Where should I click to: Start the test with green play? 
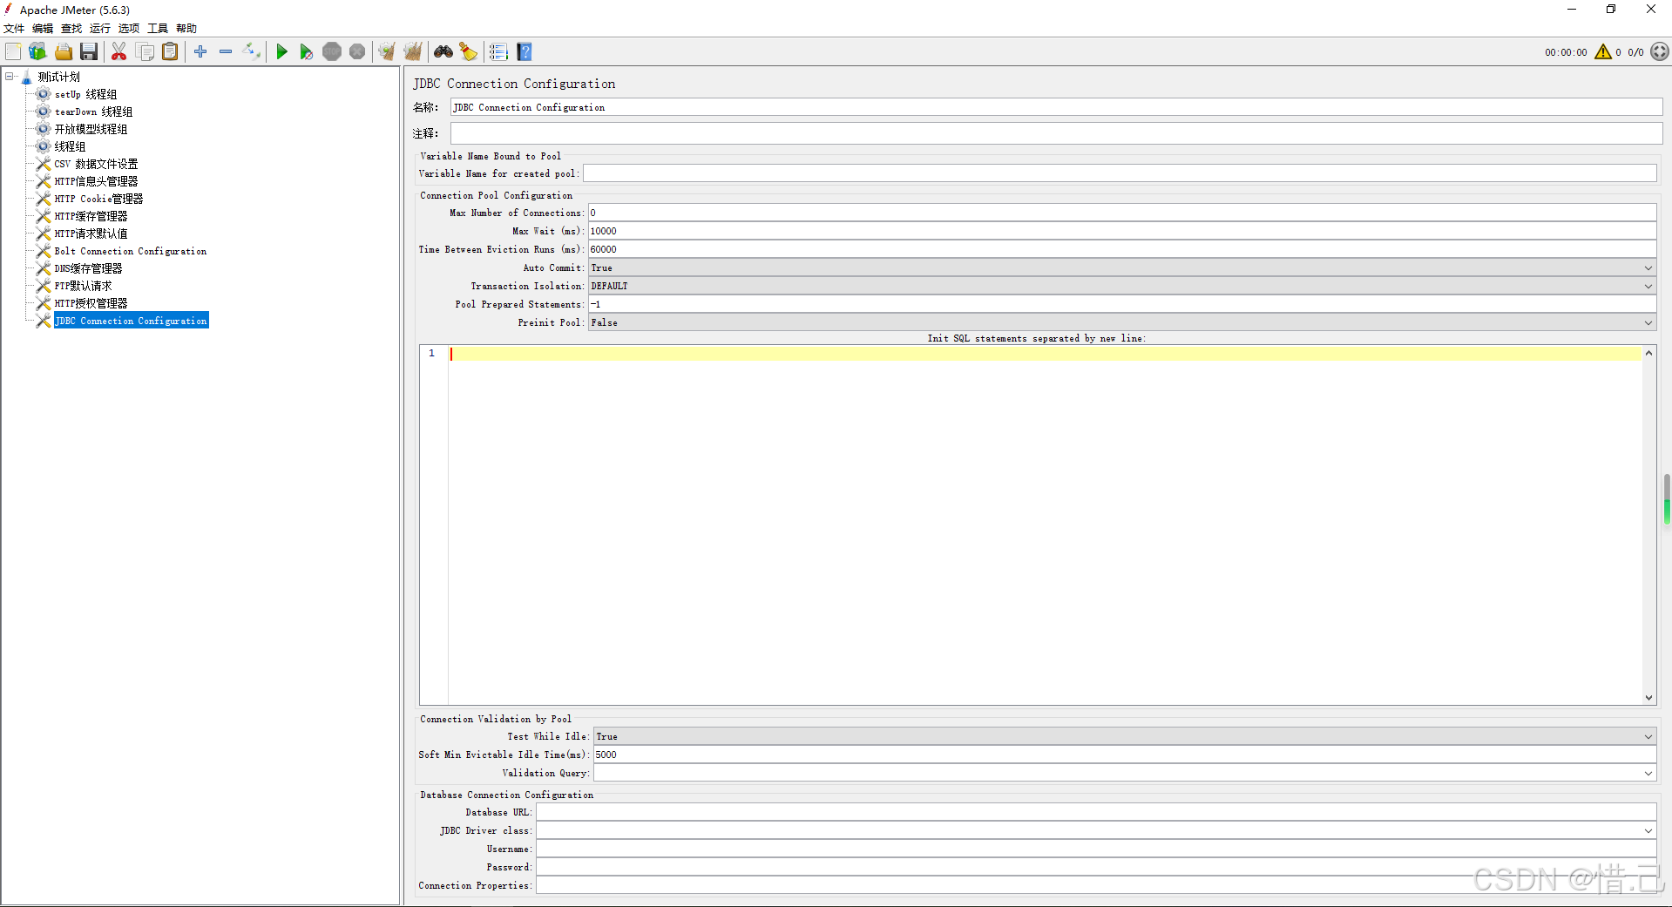pyautogui.click(x=281, y=52)
